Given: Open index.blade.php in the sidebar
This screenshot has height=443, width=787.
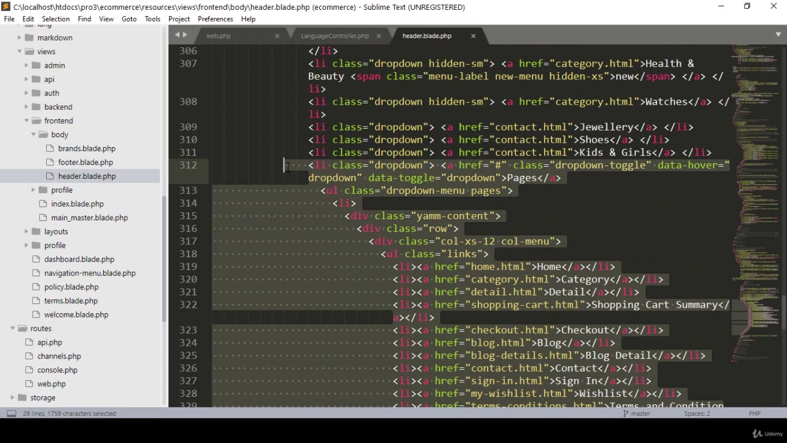Looking at the screenshot, I should coord(77,204).
